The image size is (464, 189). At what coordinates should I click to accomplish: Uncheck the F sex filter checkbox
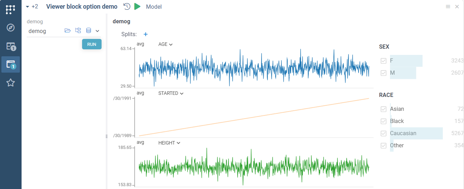(x=384, y=61)
